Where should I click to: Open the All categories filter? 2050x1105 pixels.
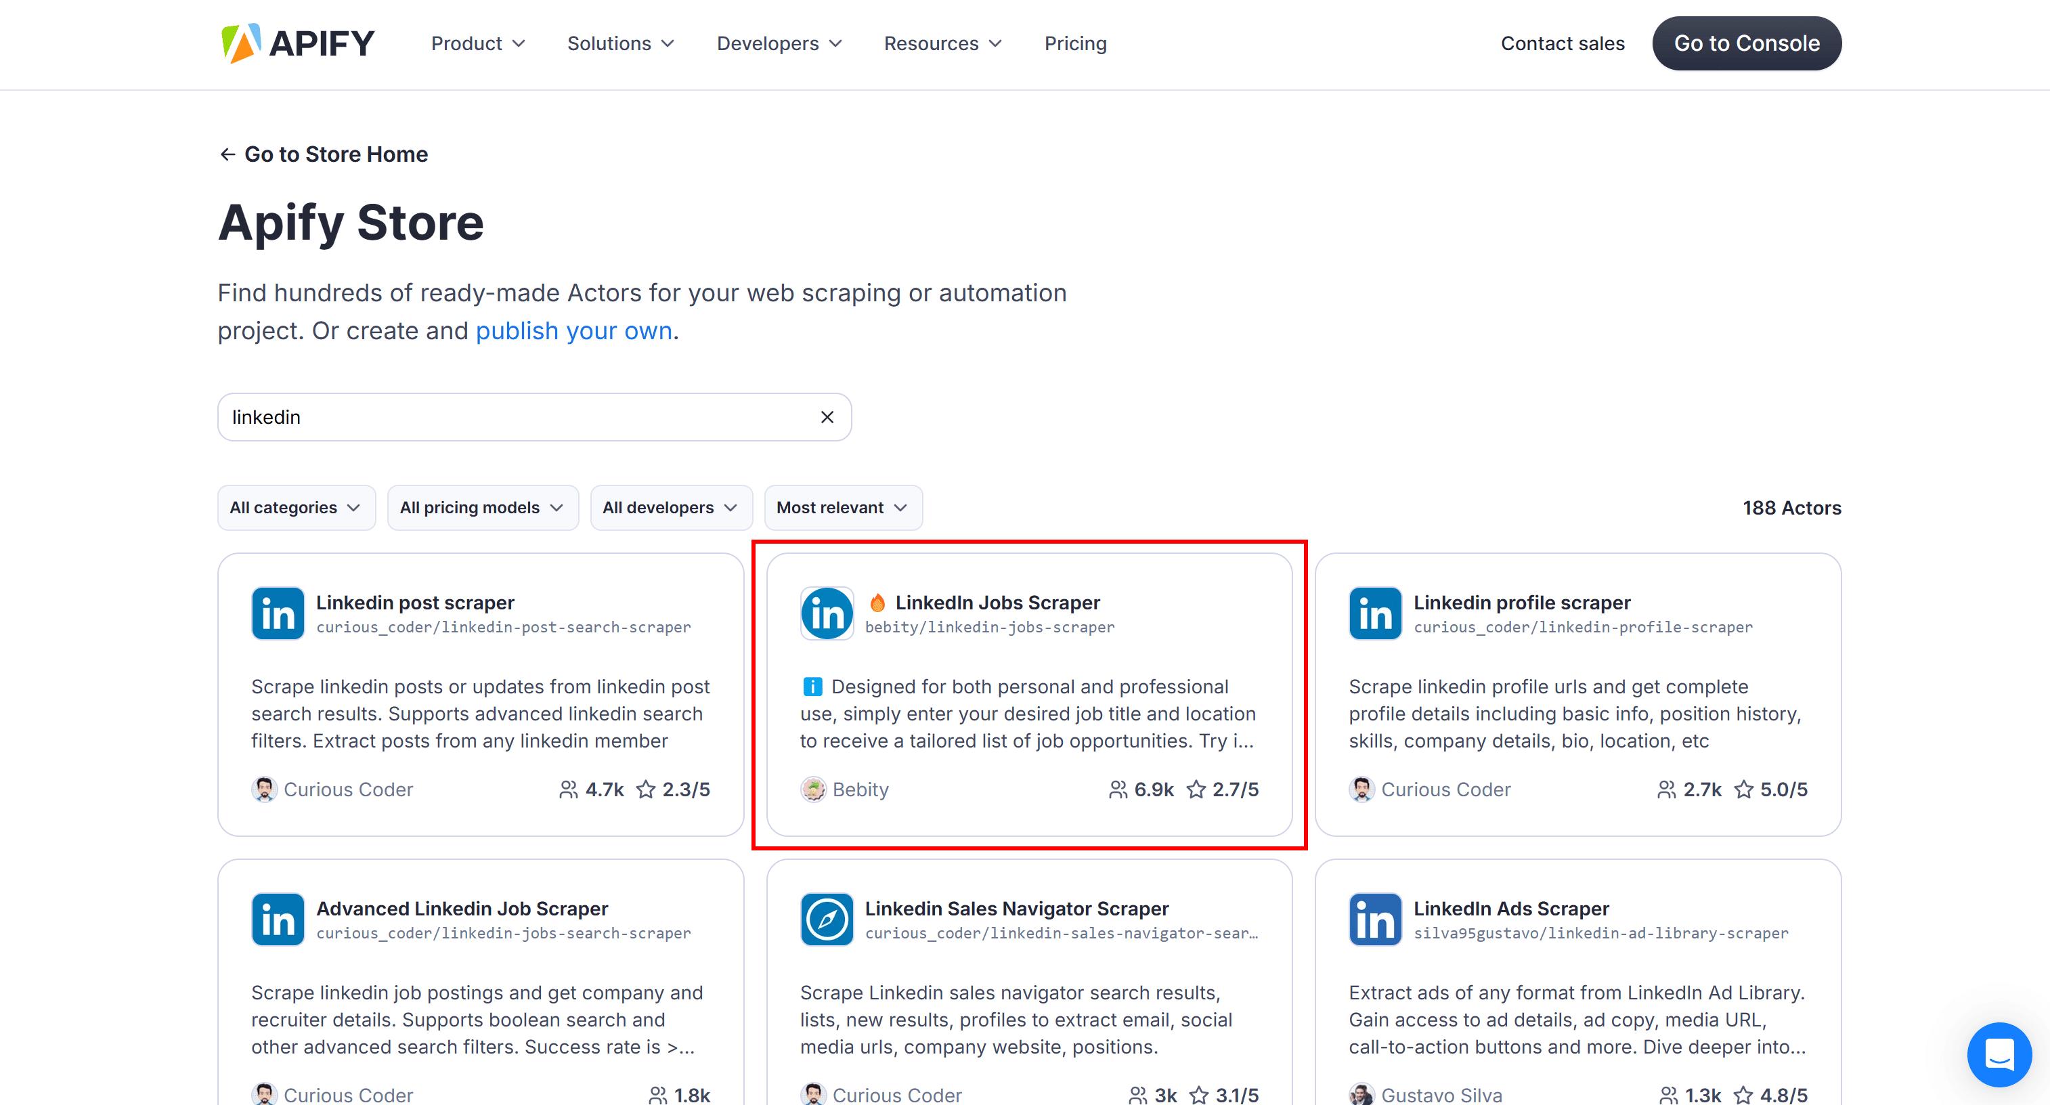coord(296,507)
